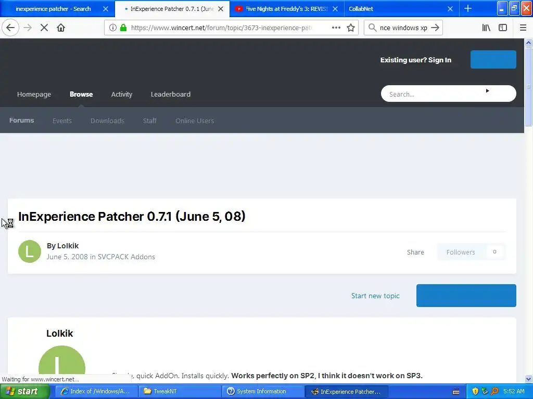
Task: Close the Five Nights at Freddy's tab
Action: pyautogui.click(x=335, y=9)
